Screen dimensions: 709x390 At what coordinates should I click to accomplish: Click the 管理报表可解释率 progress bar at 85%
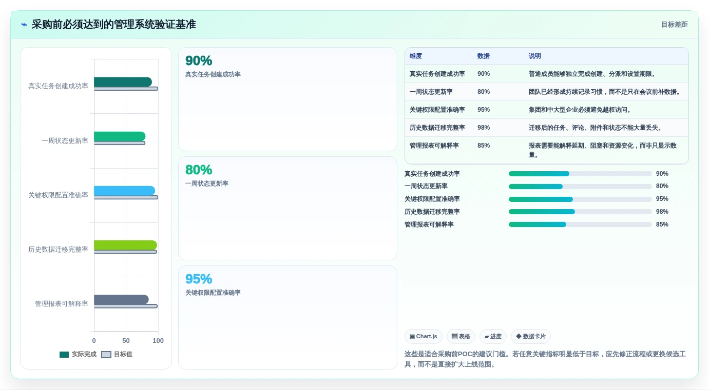coord(580,224)
